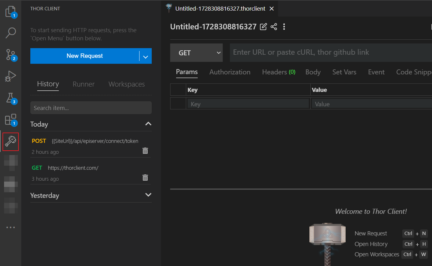432x266 pixels.
Task: Edit the request name with pencil icon
Action: pyautogui.click(x=263, y=27)
